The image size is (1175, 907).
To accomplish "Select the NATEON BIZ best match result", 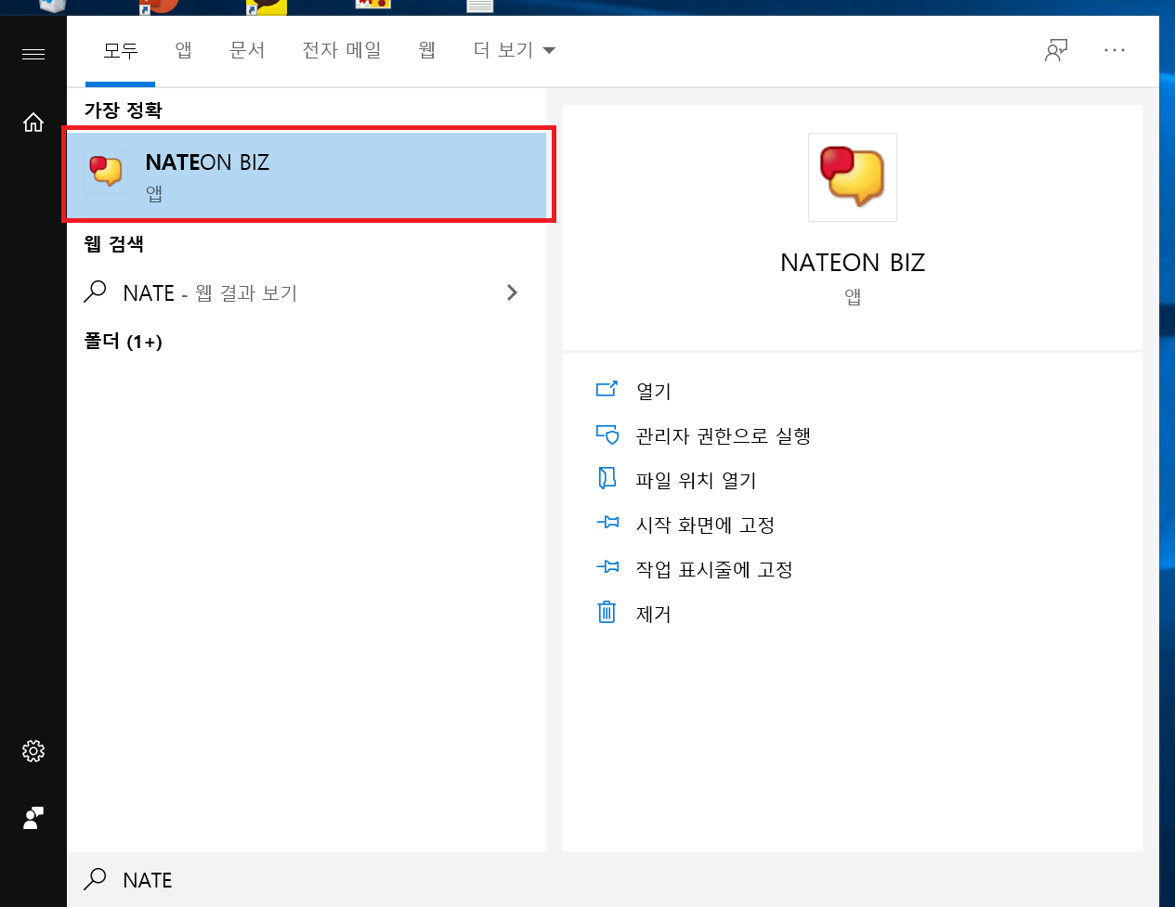I will coord(306,175).
